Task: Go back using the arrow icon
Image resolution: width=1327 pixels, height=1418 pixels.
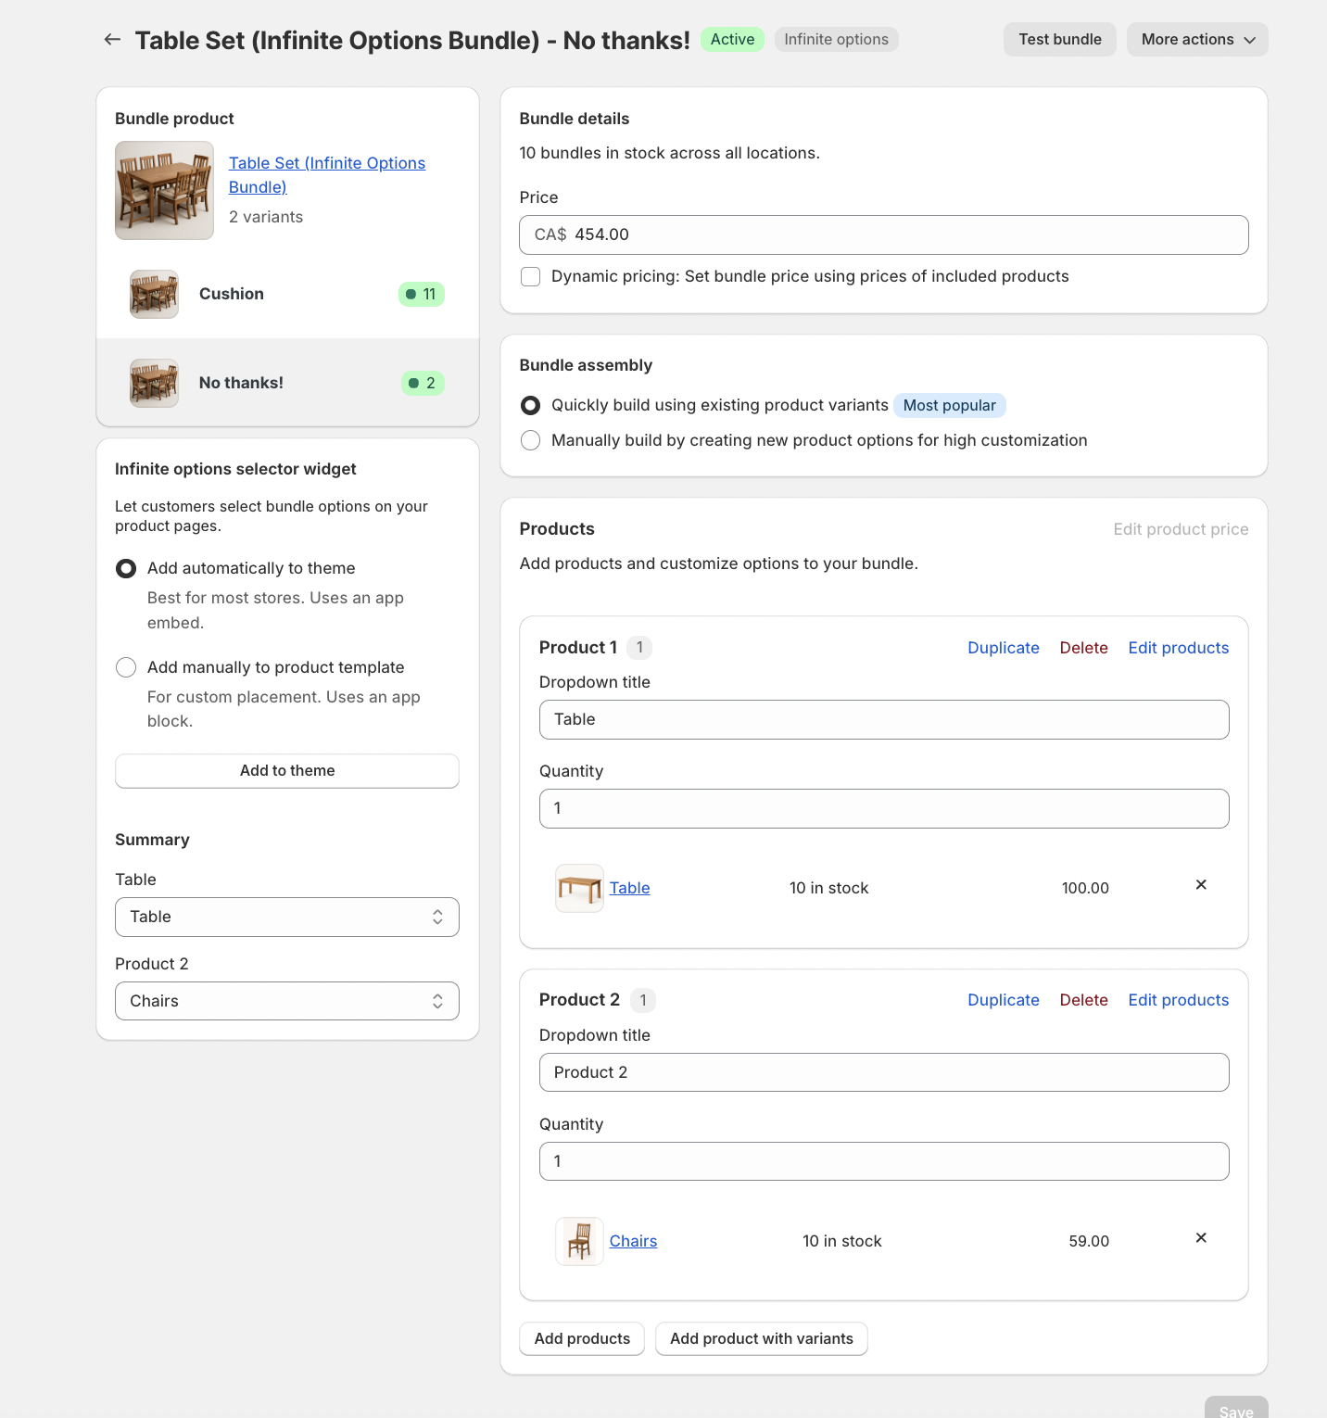Action: [x=112, y=39]
